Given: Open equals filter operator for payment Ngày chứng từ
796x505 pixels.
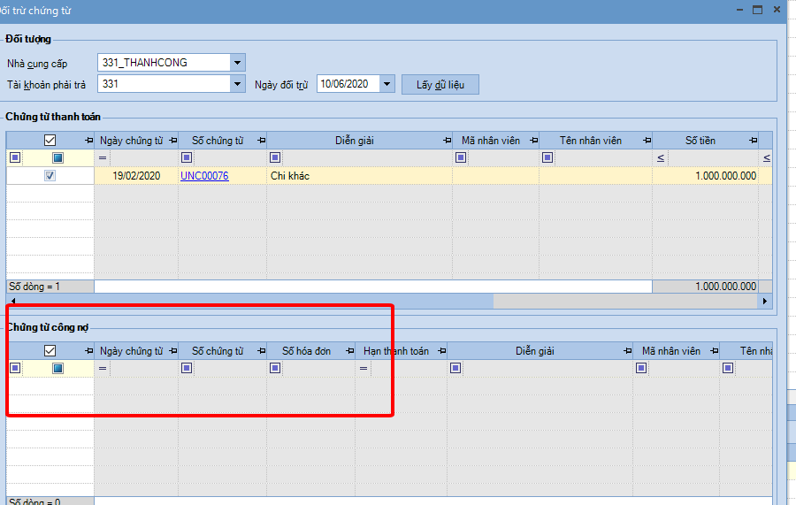Looking at the screenshot, I should coord(103,157).
